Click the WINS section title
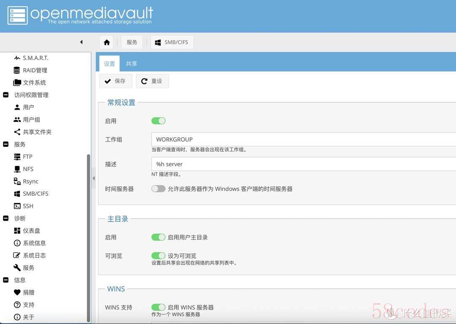This screenshot has height=324, width=456. (x=116, y=289)
